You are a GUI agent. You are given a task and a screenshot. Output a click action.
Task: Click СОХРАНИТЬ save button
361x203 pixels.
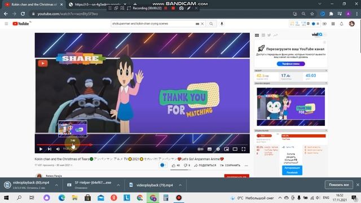[230, 165]
